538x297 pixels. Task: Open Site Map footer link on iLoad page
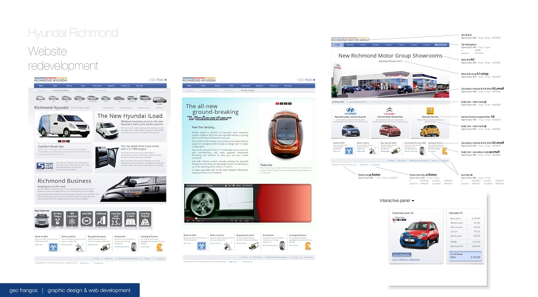96,258
